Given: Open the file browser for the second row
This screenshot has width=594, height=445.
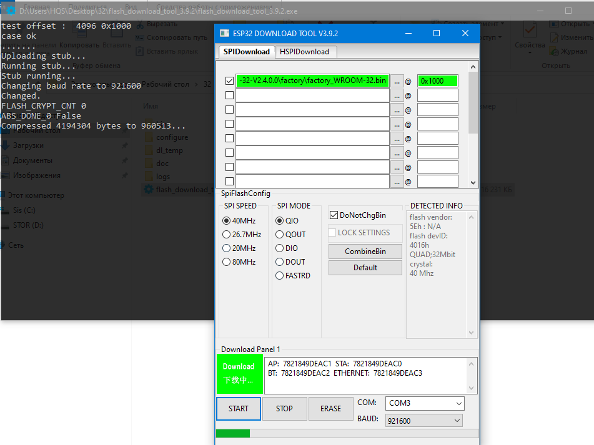Looking at the screenshot, I should pos(397,95).
